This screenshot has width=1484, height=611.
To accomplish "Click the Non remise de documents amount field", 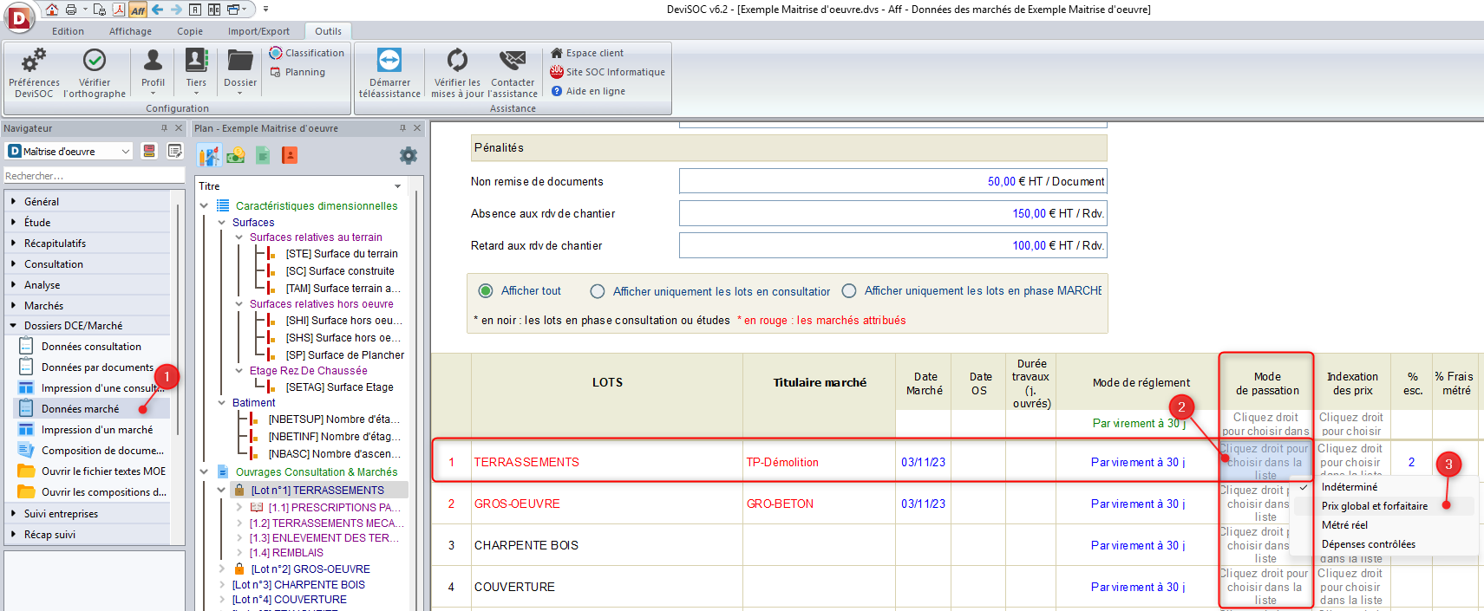I will 892,181.
